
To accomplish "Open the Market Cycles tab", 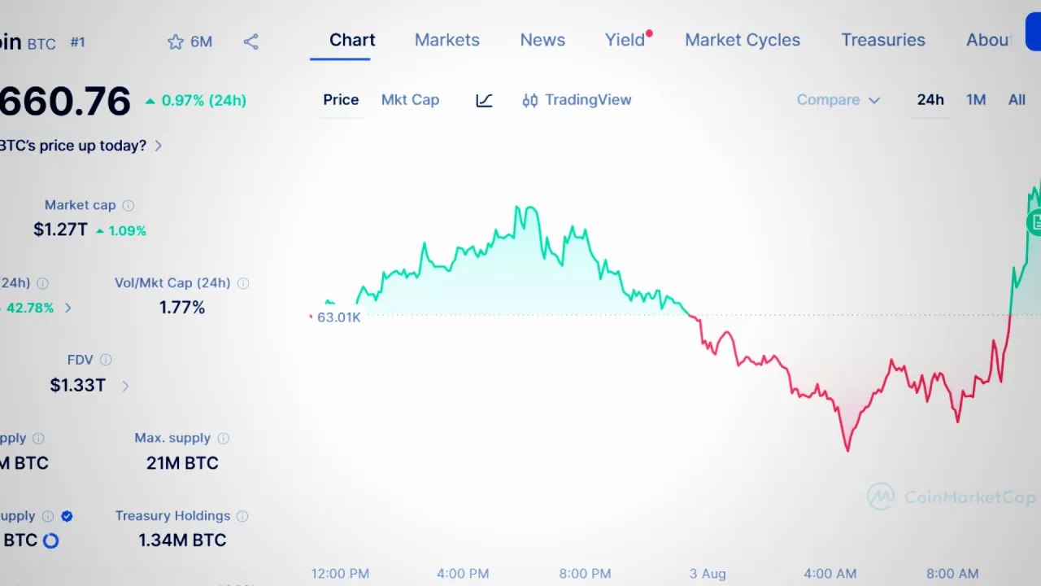I will coord(743,40).
